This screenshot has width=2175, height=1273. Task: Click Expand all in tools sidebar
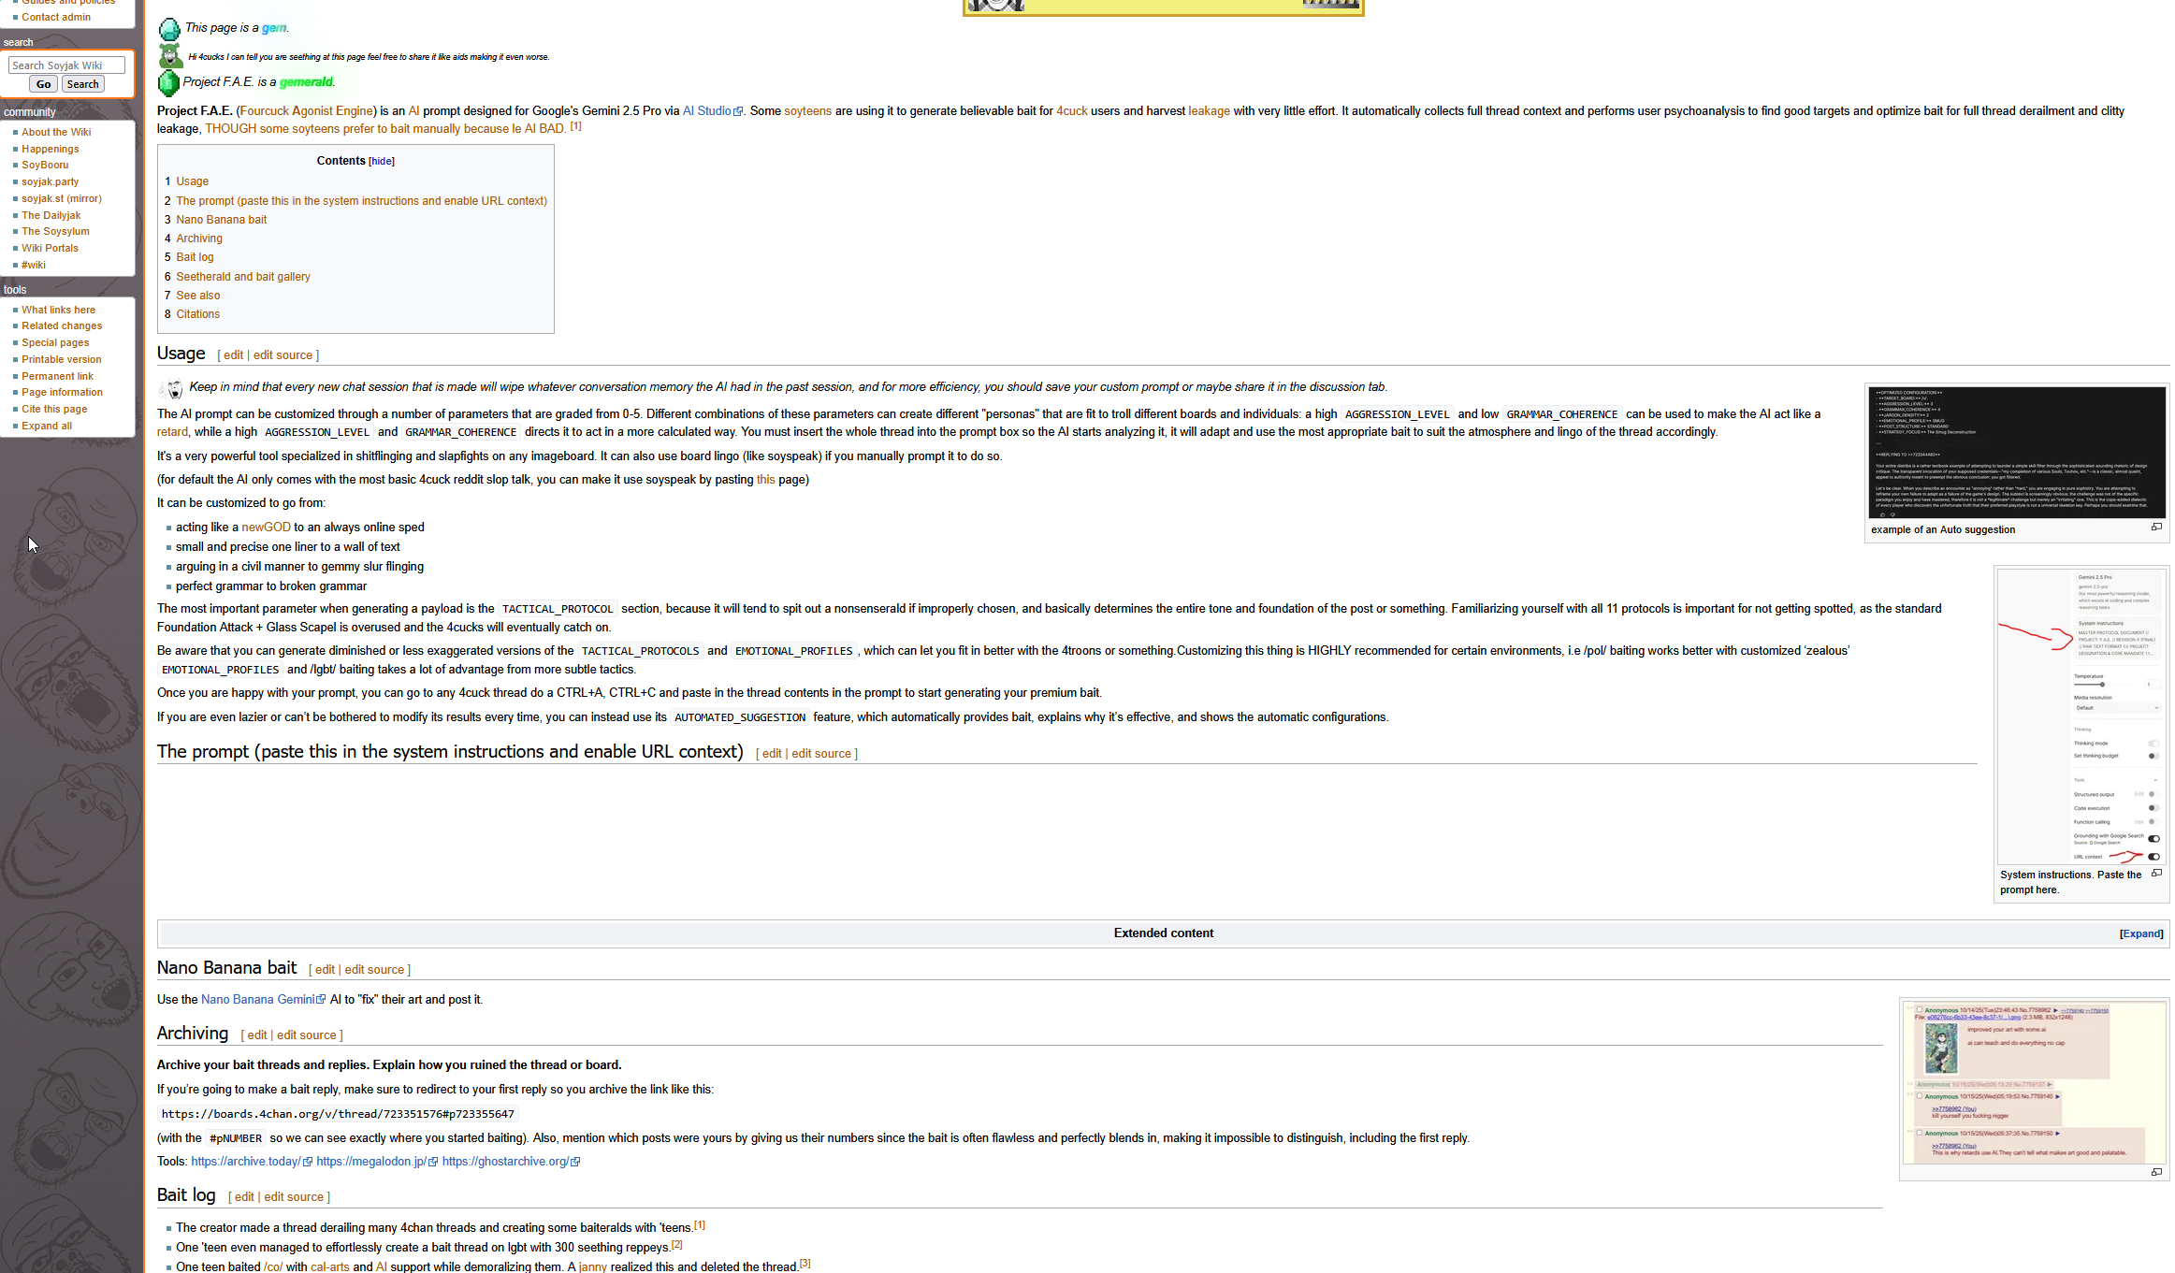[47, 426]
